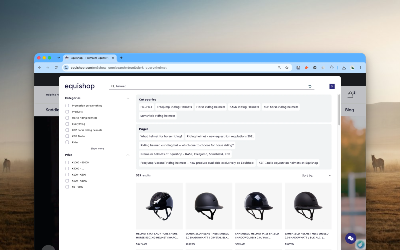Open Premium helmets at Equishop page

[x=185, y=154]
